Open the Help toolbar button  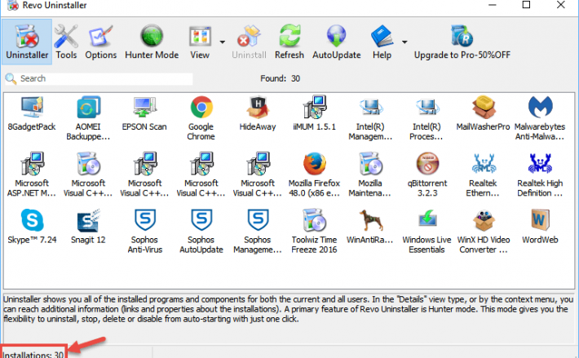382,42
